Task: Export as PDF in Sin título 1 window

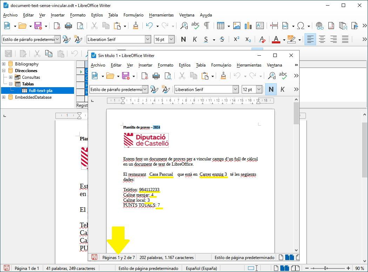Action: tap(145, 76)
